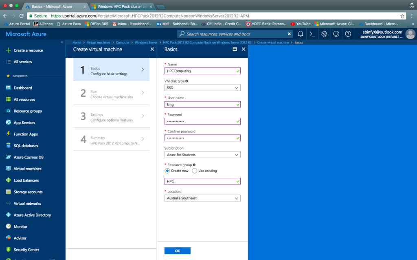
Task: Click the Microsoft Azure logo text
Action: pyautogui.click(x=26, y=34)
